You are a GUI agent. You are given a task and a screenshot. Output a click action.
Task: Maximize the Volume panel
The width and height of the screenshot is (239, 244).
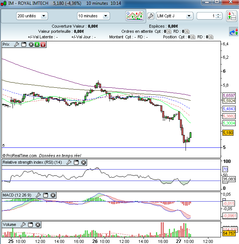coord(30,224)
